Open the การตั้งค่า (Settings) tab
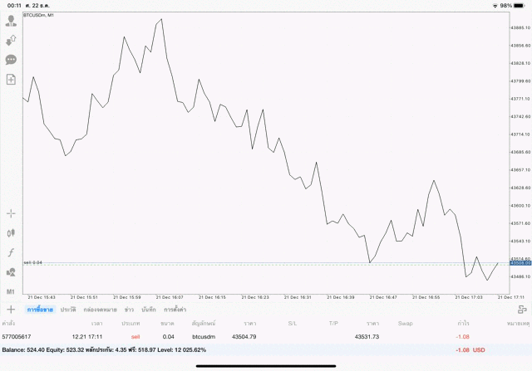 [175, 309]
